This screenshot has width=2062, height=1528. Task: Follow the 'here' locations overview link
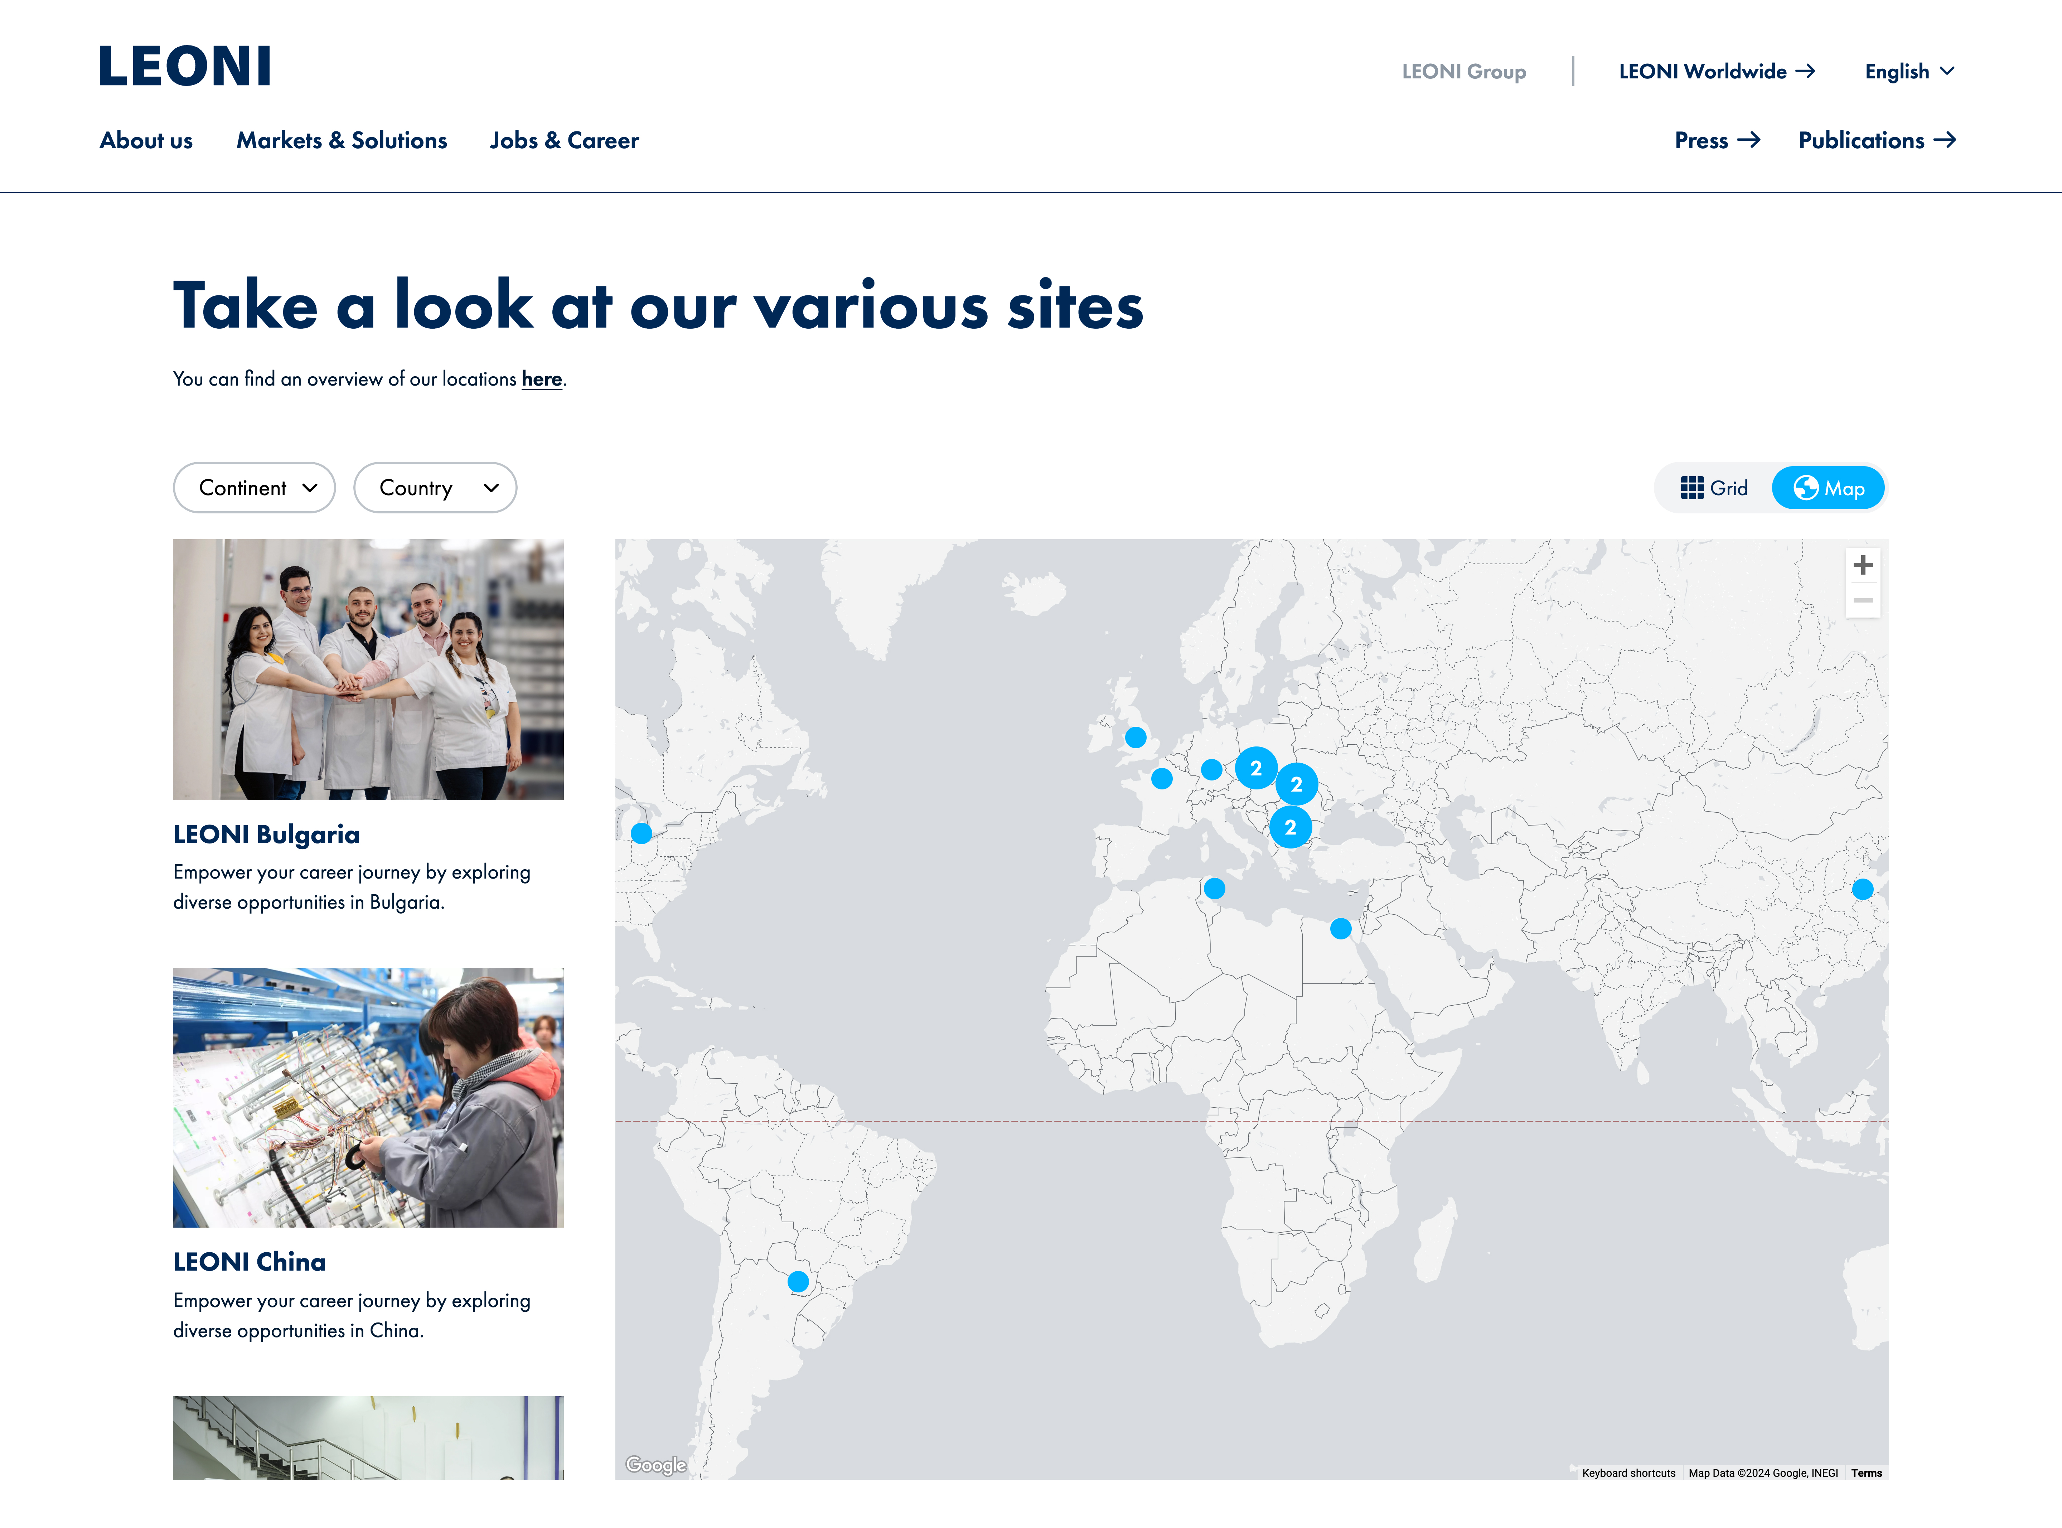[x=542, y=379]
